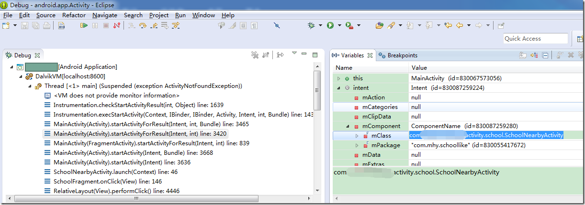Toggle Show Logical Structure in Variables view
585x205 pixels.
(x=534, y=55)
